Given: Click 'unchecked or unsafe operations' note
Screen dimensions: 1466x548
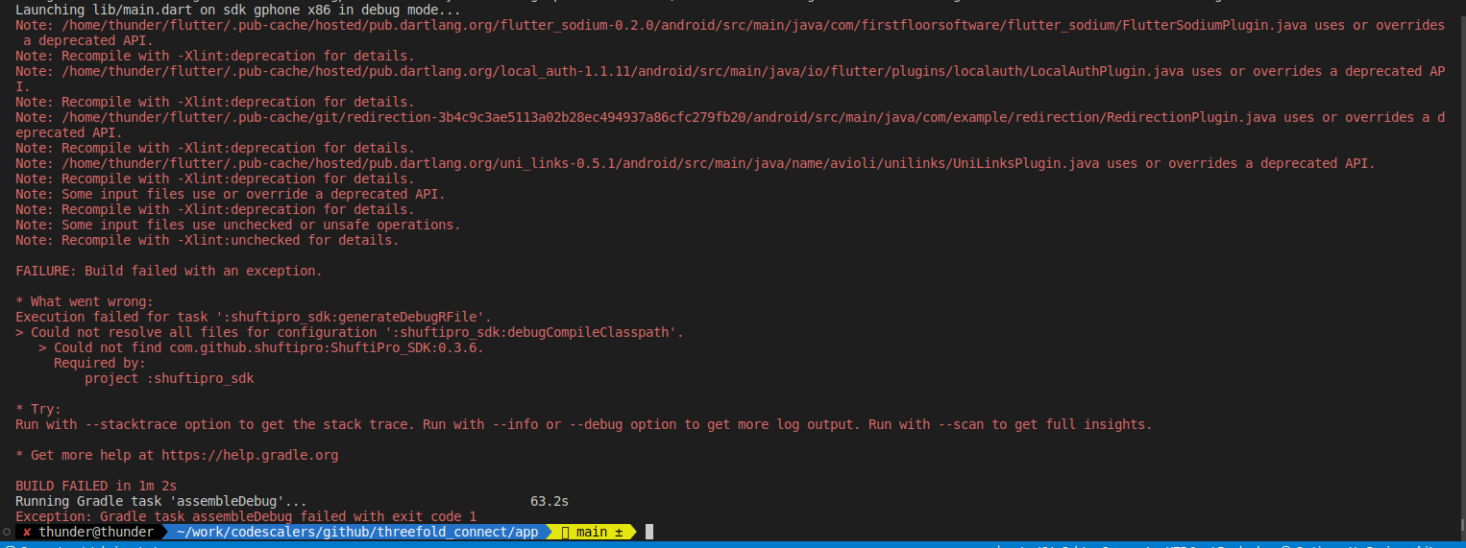Looking at the screenshot, I should 238,225.
